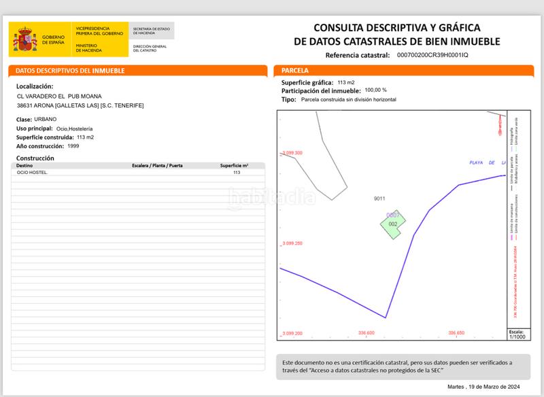Screen dimensions: 544x397
Task: Click the Superficie m² column header
Action: pos(234,165)
